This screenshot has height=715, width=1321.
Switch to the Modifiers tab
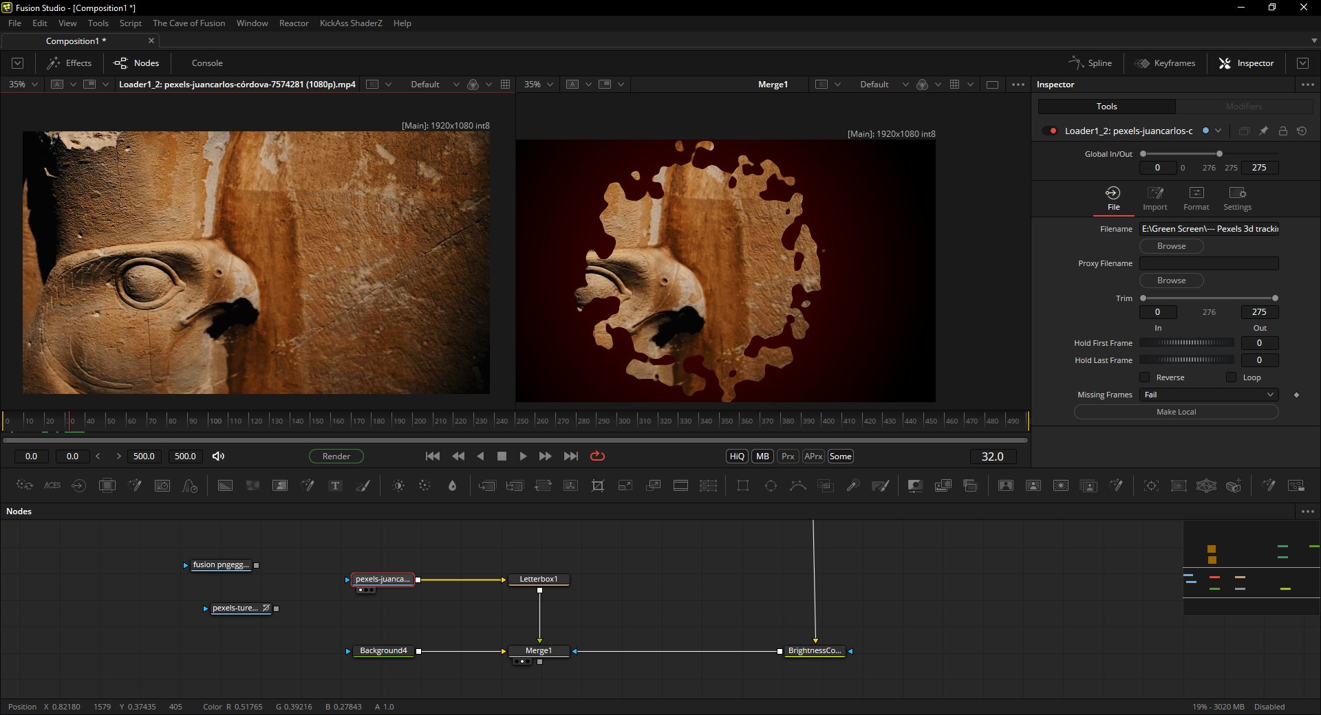pos(1244,107)
